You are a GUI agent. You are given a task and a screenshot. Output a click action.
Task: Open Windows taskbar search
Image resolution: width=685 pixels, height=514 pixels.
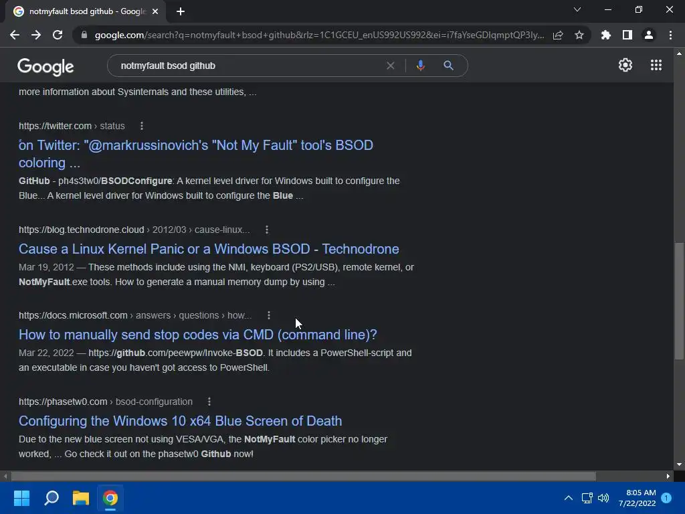click(x=52, y=498)
